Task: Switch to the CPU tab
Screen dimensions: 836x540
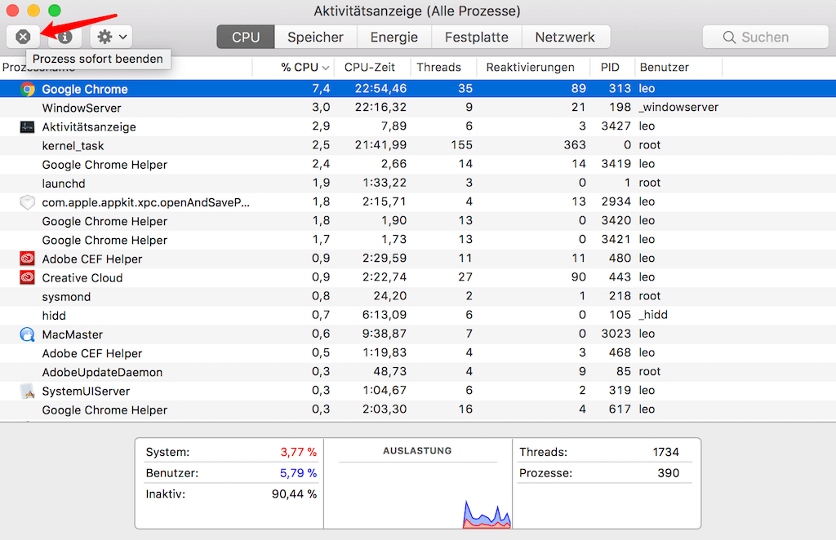Action: tap(246, 38)
